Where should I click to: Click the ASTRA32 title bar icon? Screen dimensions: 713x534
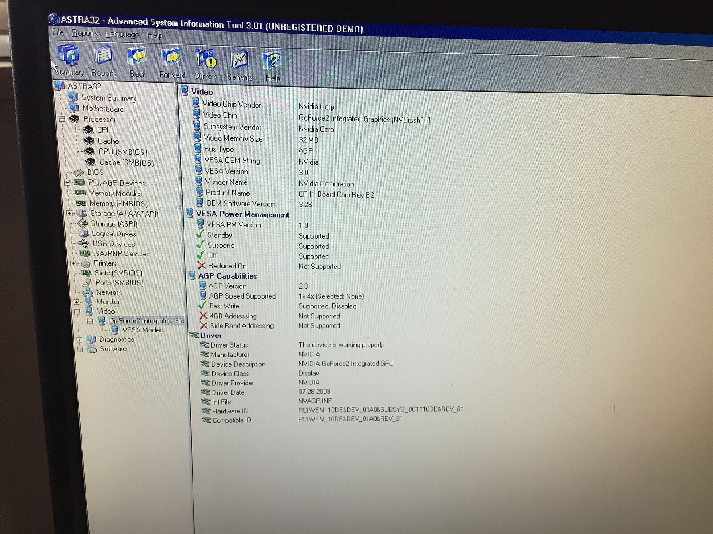(54, 19)
